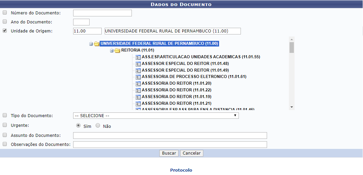Click the Unidade de Origem label
This screenshot has width=363, height=175.
(32, 31)
